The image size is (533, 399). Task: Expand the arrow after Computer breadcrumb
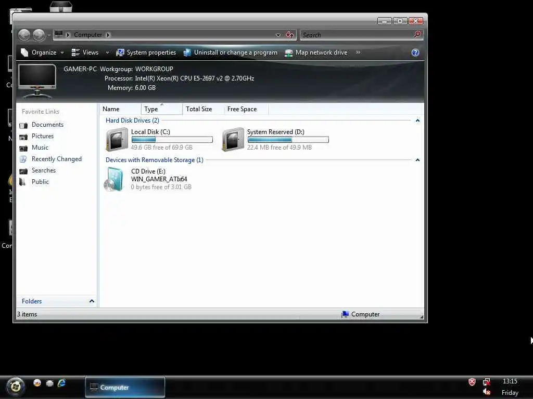click(108, 35)
